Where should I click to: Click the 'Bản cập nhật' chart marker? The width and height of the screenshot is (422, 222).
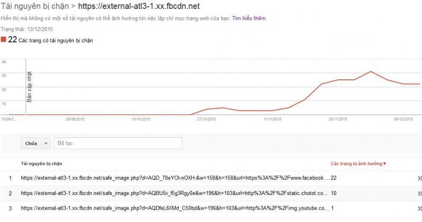point(29,87)
